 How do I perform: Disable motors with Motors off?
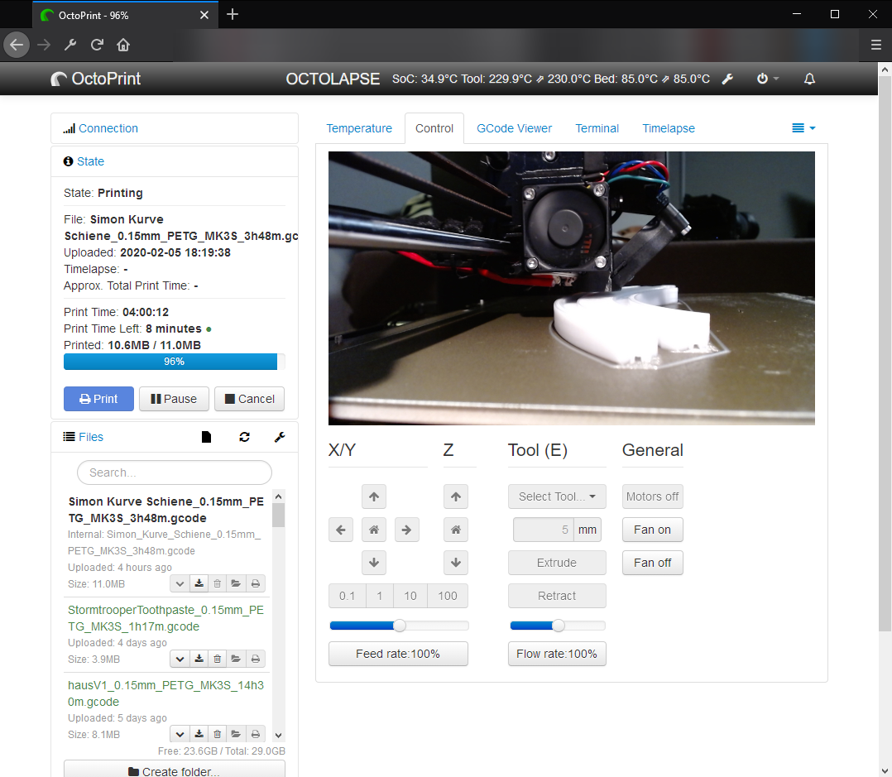pyautogui.click(x=652, y=496)
